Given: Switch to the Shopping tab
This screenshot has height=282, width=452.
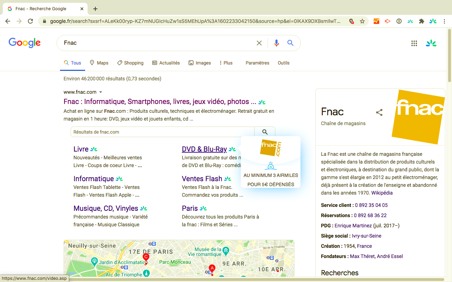Looking at the screenshot, I should [130, 63].
